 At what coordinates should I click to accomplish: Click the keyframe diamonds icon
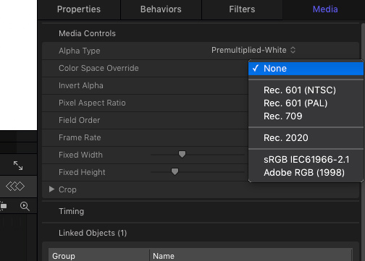[15, 187]
